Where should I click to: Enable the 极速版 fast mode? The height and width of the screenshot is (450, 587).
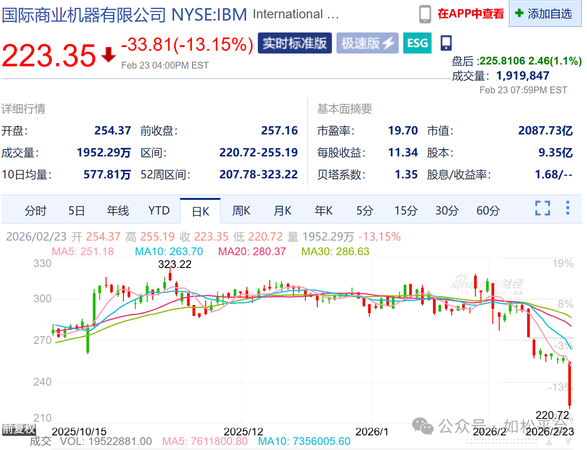click(x=367, y=43)
